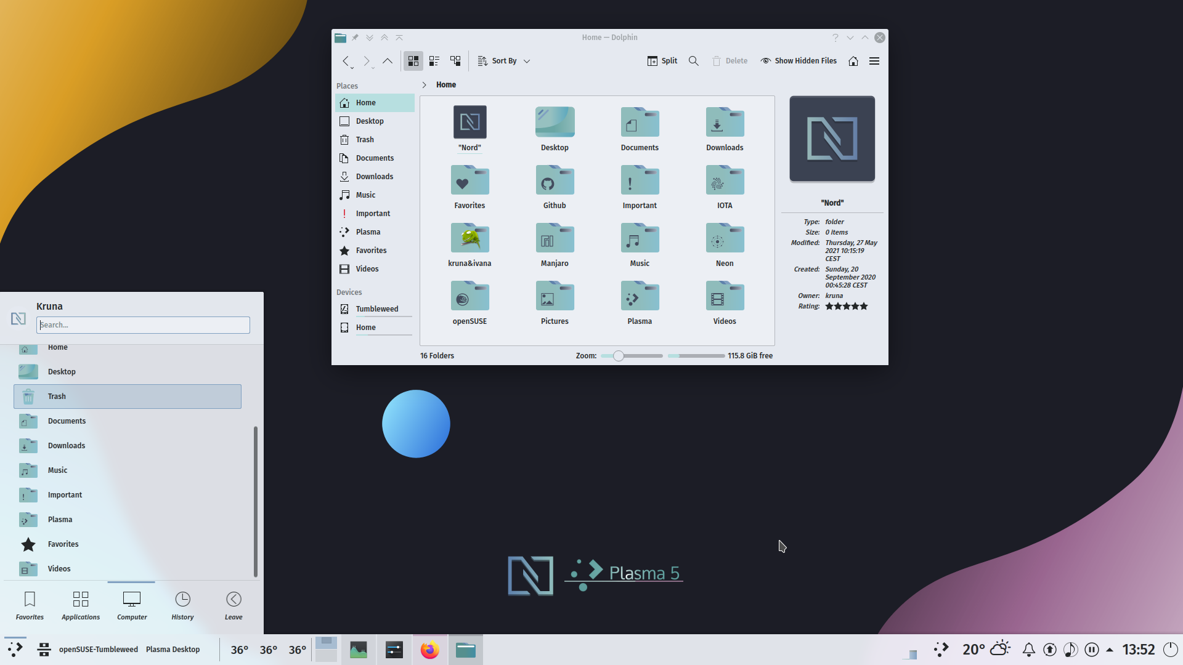1183x665 pixels.
Task: Select Documents in Dolphin Places panel
Action: point(375,158)
